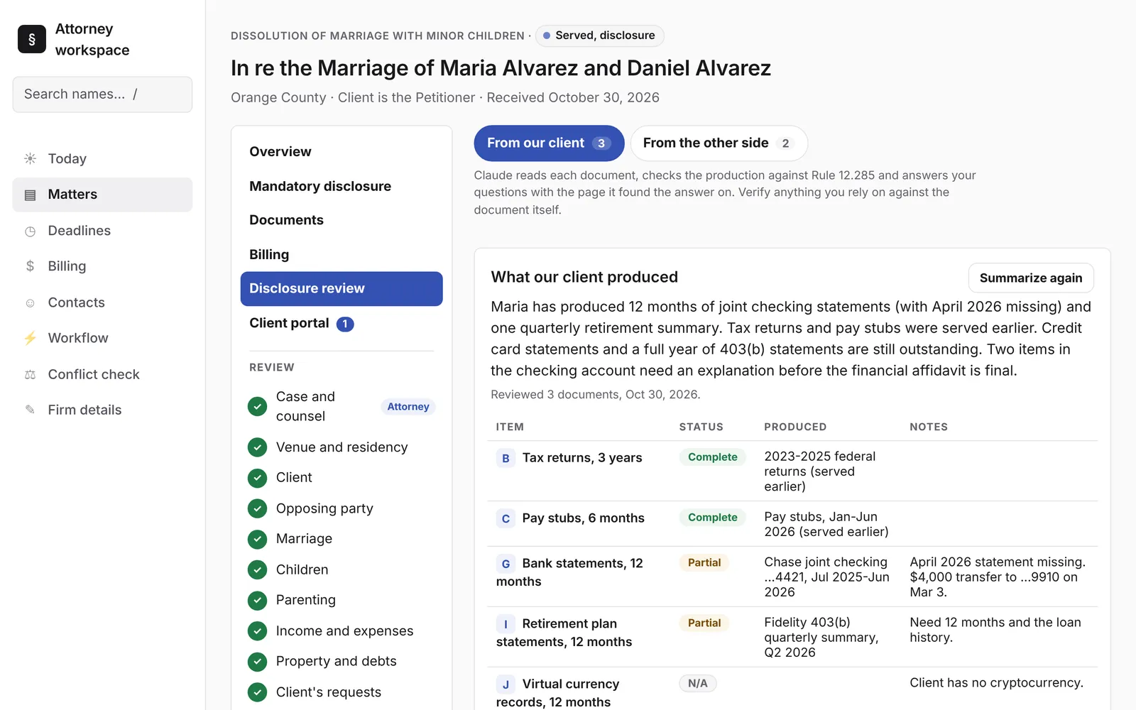Click the Workflow lightning bolt icon

(30, 338)
